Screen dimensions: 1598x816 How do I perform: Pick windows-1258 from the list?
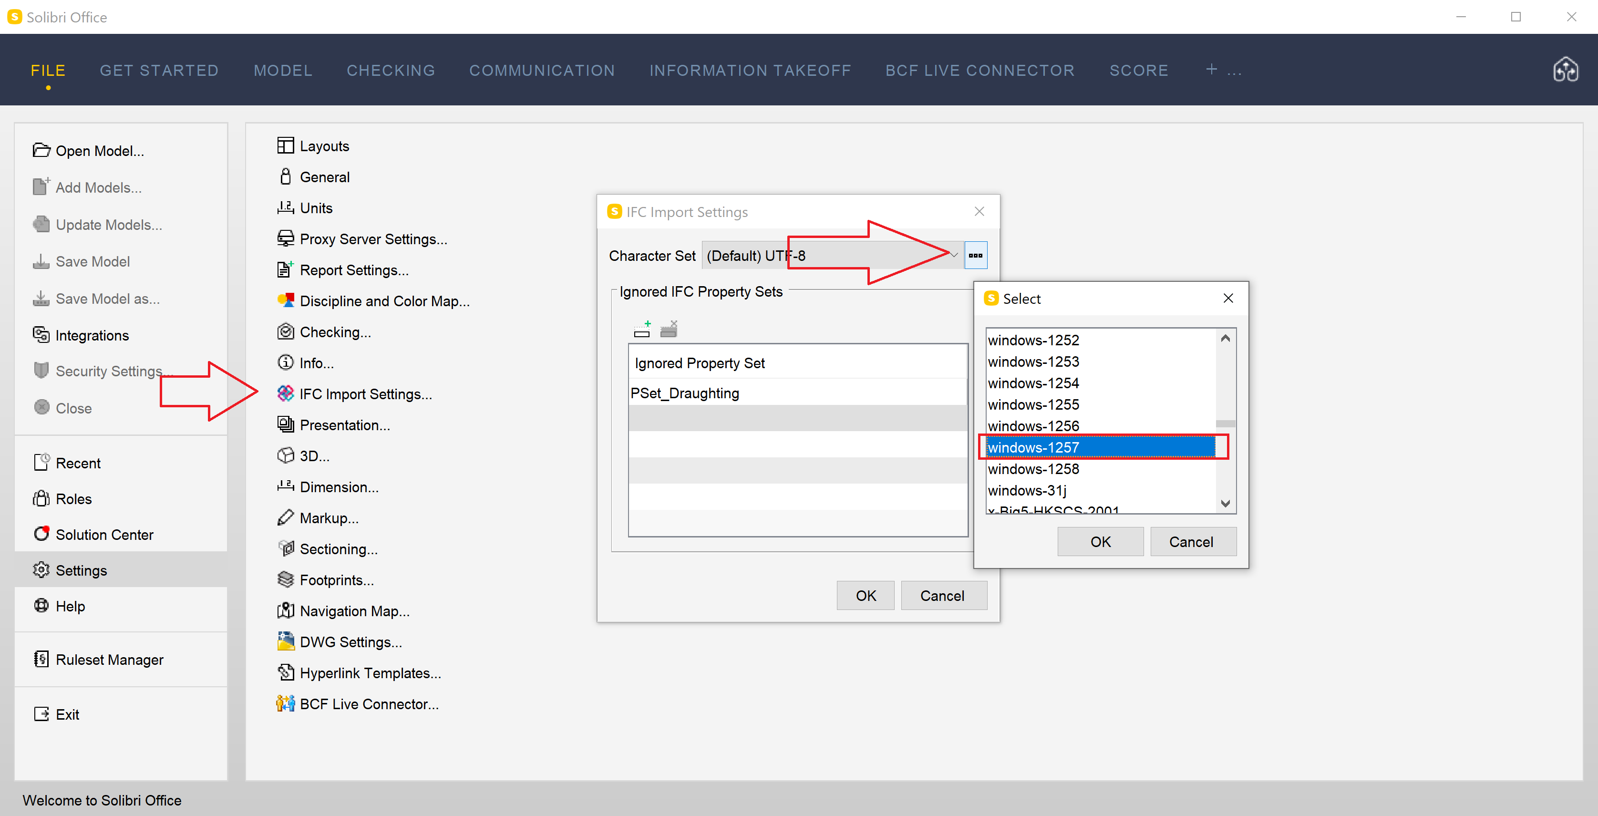(x=1101, y=469)
